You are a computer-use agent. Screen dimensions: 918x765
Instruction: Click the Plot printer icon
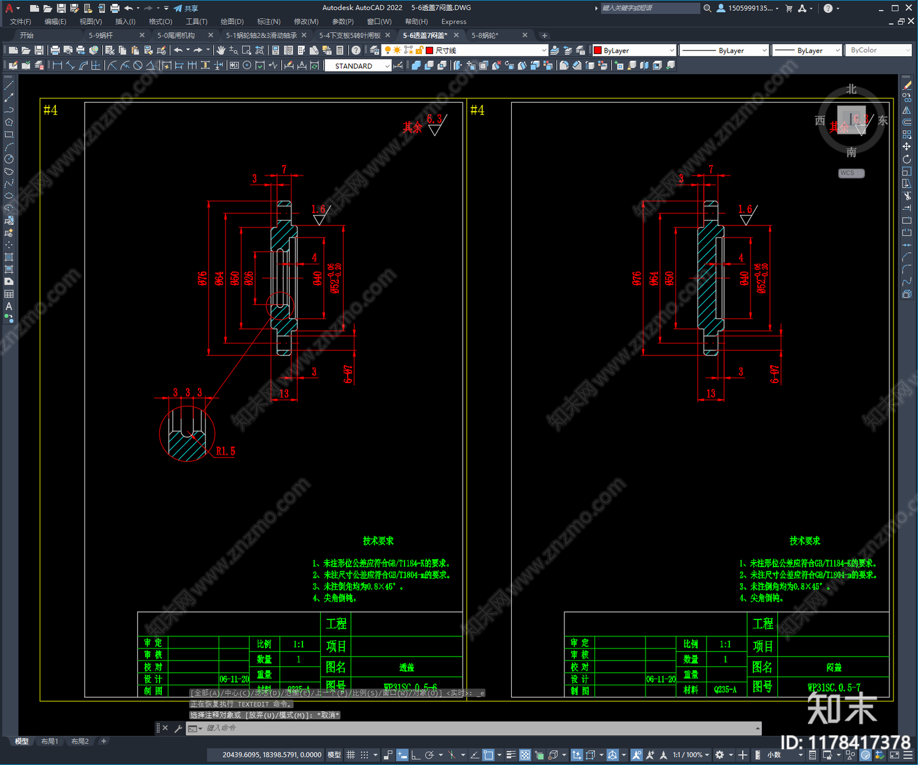pyautogui.click(x=55, y=50)
